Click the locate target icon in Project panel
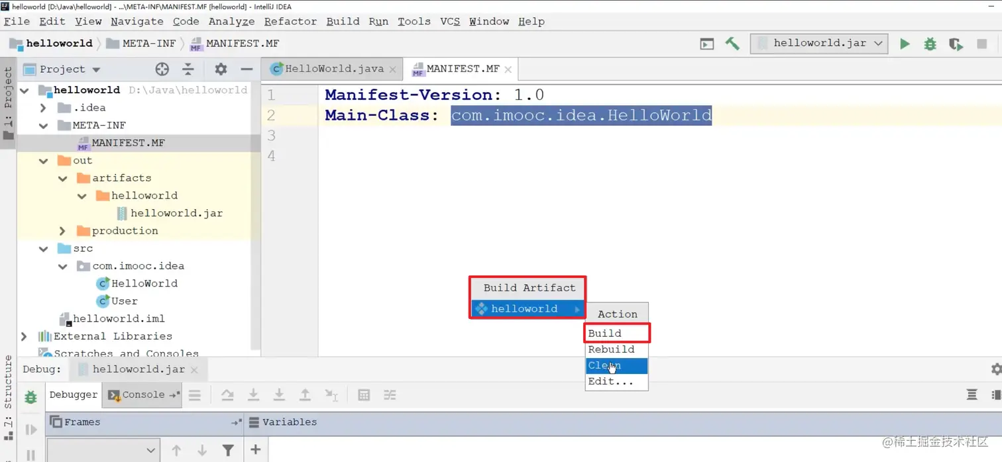The height and width of the screenshot is (462, 1002). point(162,69)
